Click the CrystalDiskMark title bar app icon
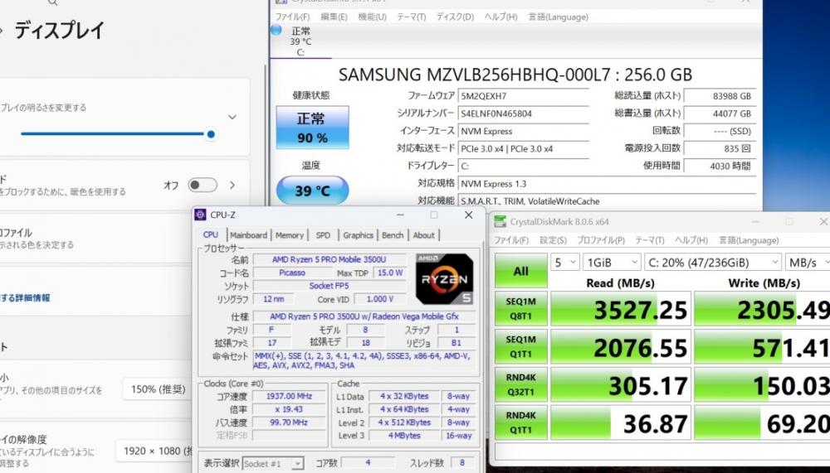830x473 pixels. point(500,221)
